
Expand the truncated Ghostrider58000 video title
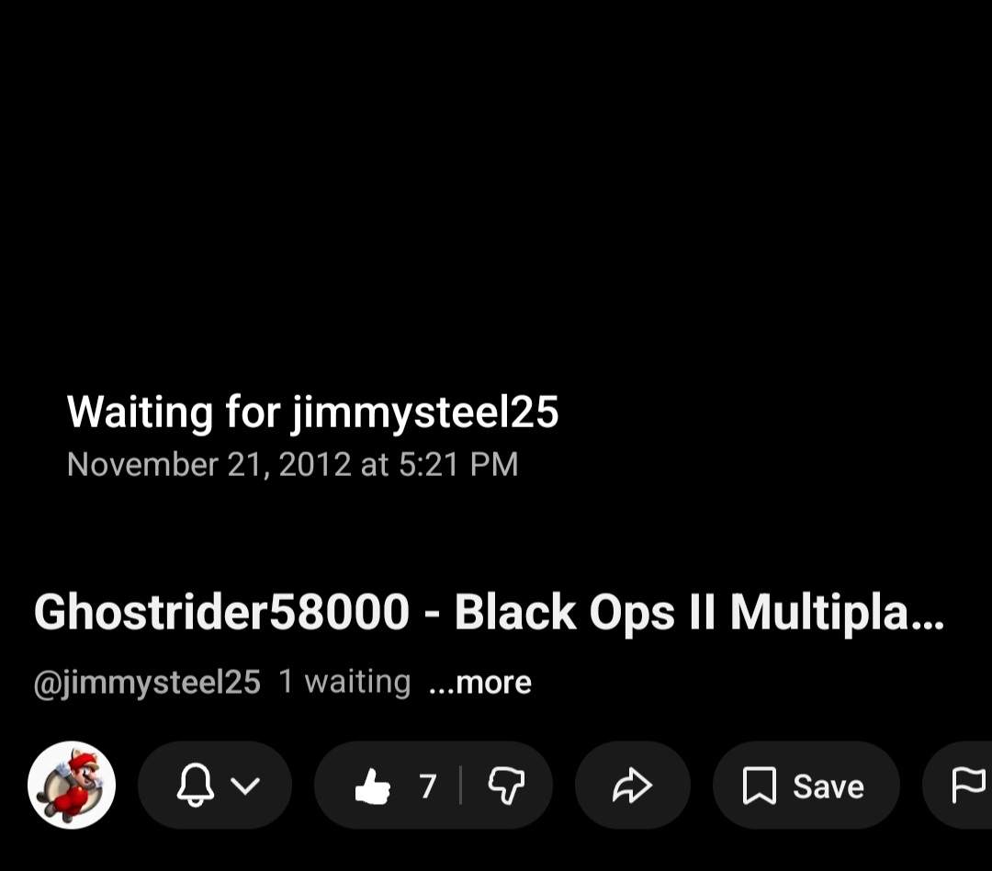click(x=489, y=612)
